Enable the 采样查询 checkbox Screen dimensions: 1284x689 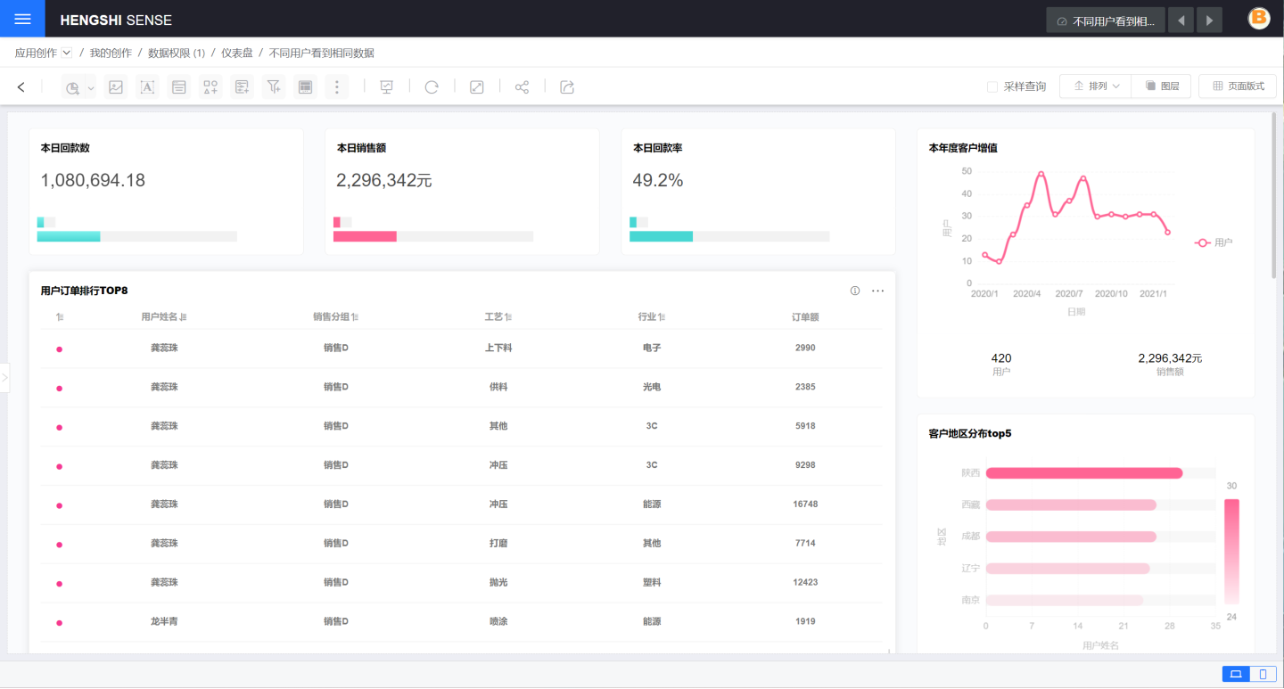[x=992, y=86]
